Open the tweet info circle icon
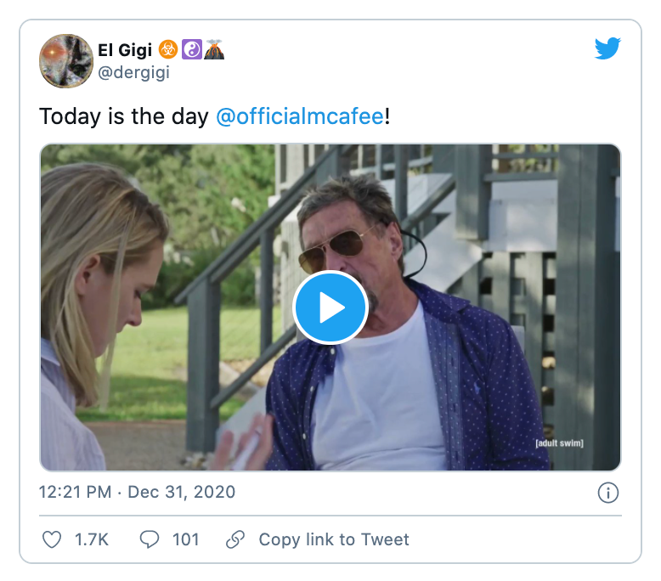Image resolution: width=661 pixels, height=581 pixels. 607,493
